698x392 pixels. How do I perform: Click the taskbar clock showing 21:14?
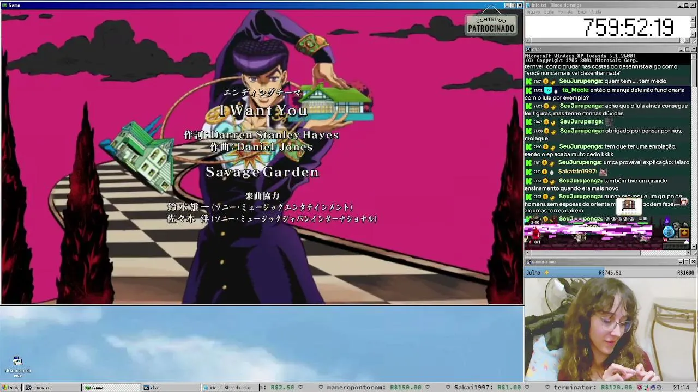681,388
